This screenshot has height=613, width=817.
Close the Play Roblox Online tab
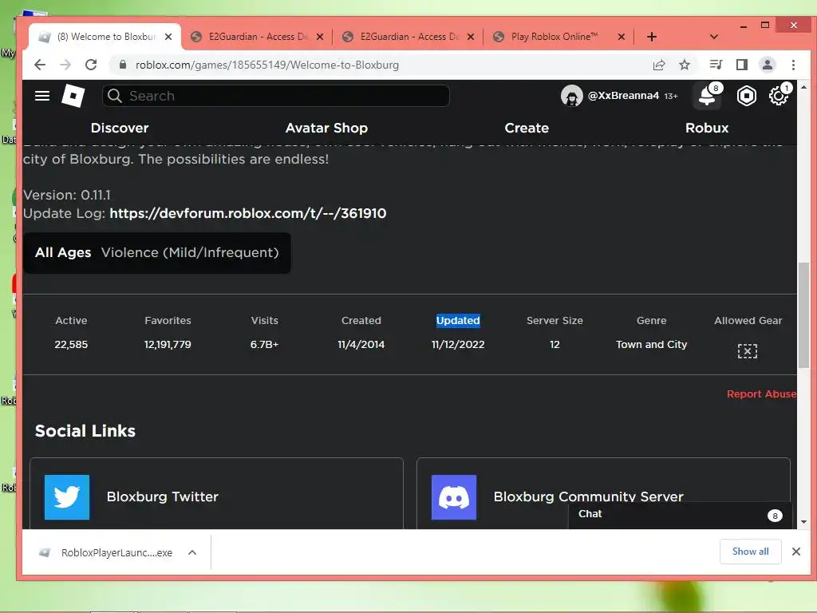[621, 37]
